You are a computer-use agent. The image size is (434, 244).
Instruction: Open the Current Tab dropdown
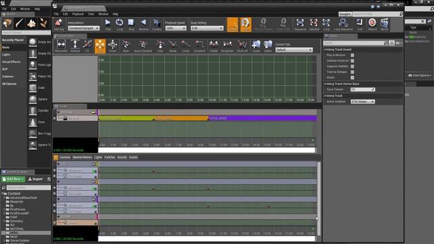coord(294,49)
